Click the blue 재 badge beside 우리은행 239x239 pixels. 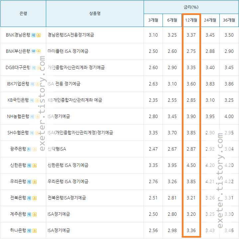(29, 182)
